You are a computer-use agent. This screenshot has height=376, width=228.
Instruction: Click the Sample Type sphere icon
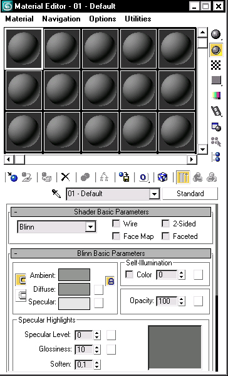pyautogui.click(x=216, y=35)
